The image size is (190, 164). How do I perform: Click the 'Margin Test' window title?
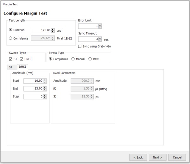[x=10, y=4]
